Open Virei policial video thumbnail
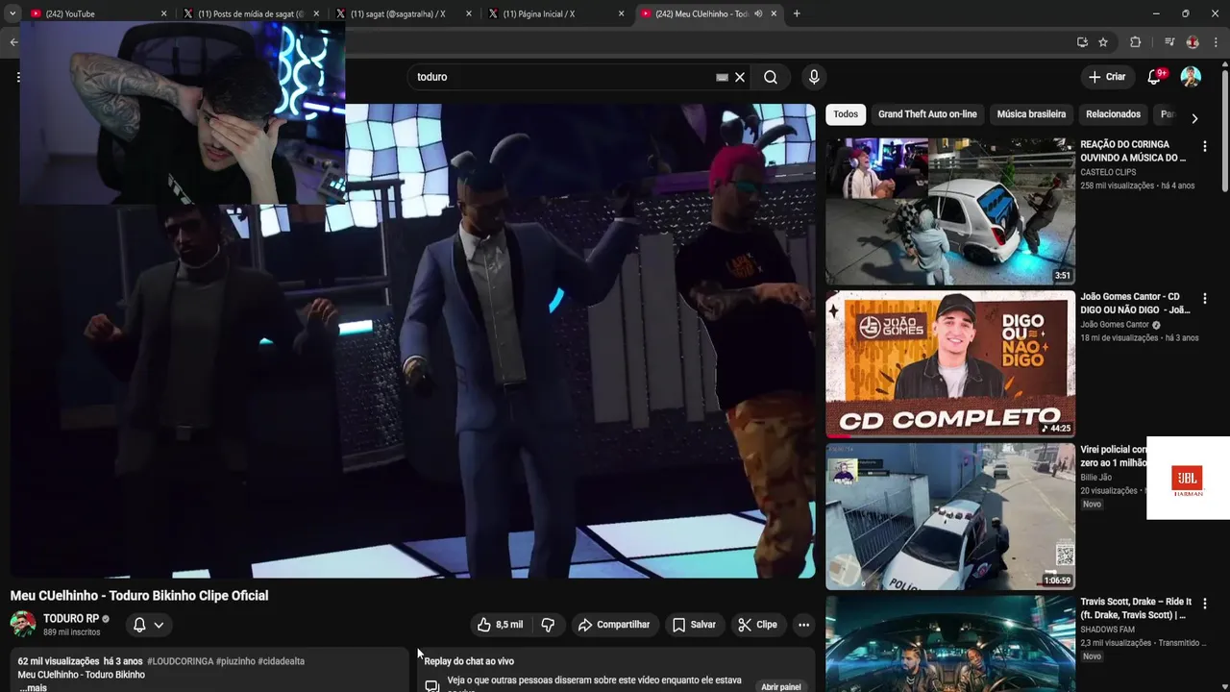 (x=950, y=516)
